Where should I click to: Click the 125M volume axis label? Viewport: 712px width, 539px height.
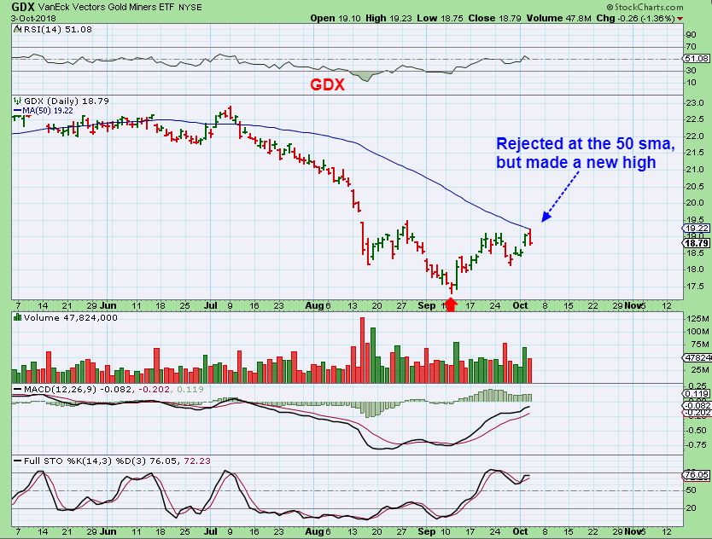(697, 319)
